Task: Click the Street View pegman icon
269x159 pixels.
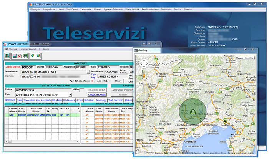Action: click(x=144, y=76)
